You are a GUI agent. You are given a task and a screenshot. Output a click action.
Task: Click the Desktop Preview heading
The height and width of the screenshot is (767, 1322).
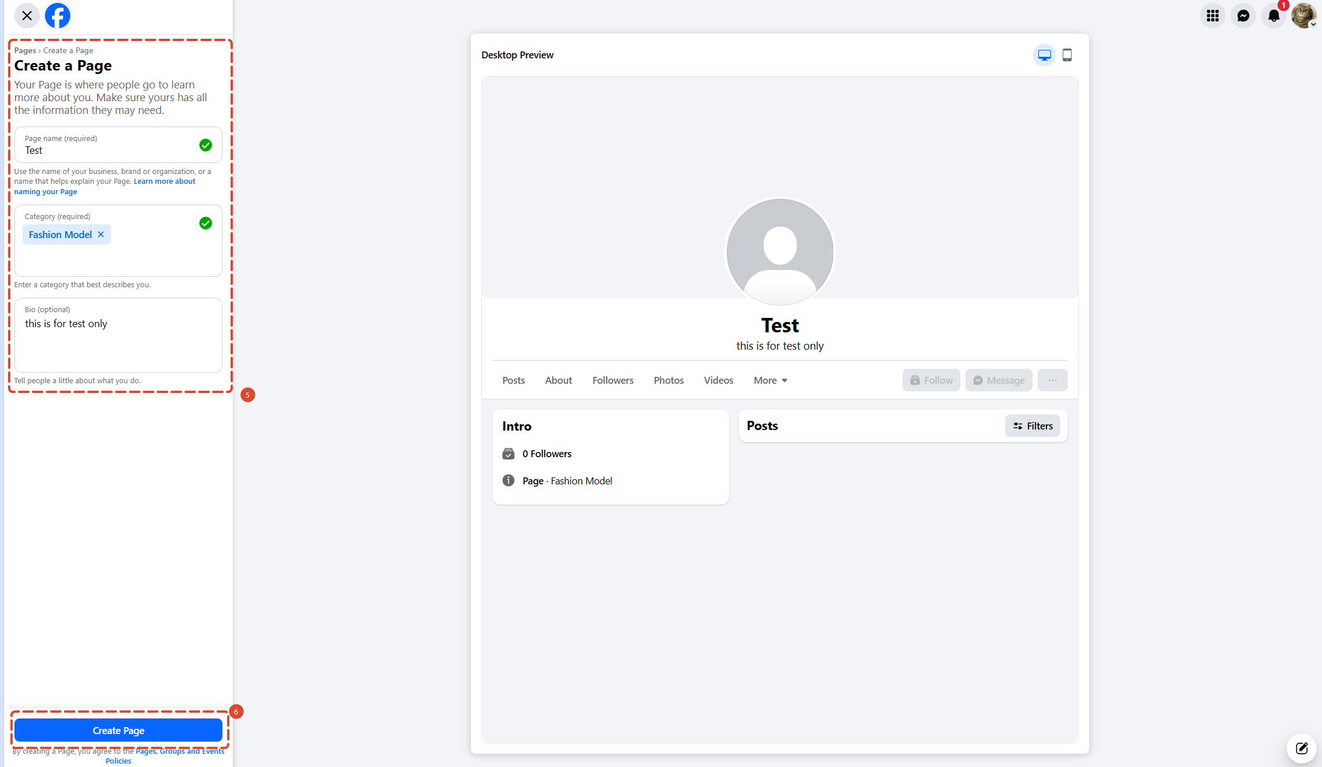coord(517,55)
